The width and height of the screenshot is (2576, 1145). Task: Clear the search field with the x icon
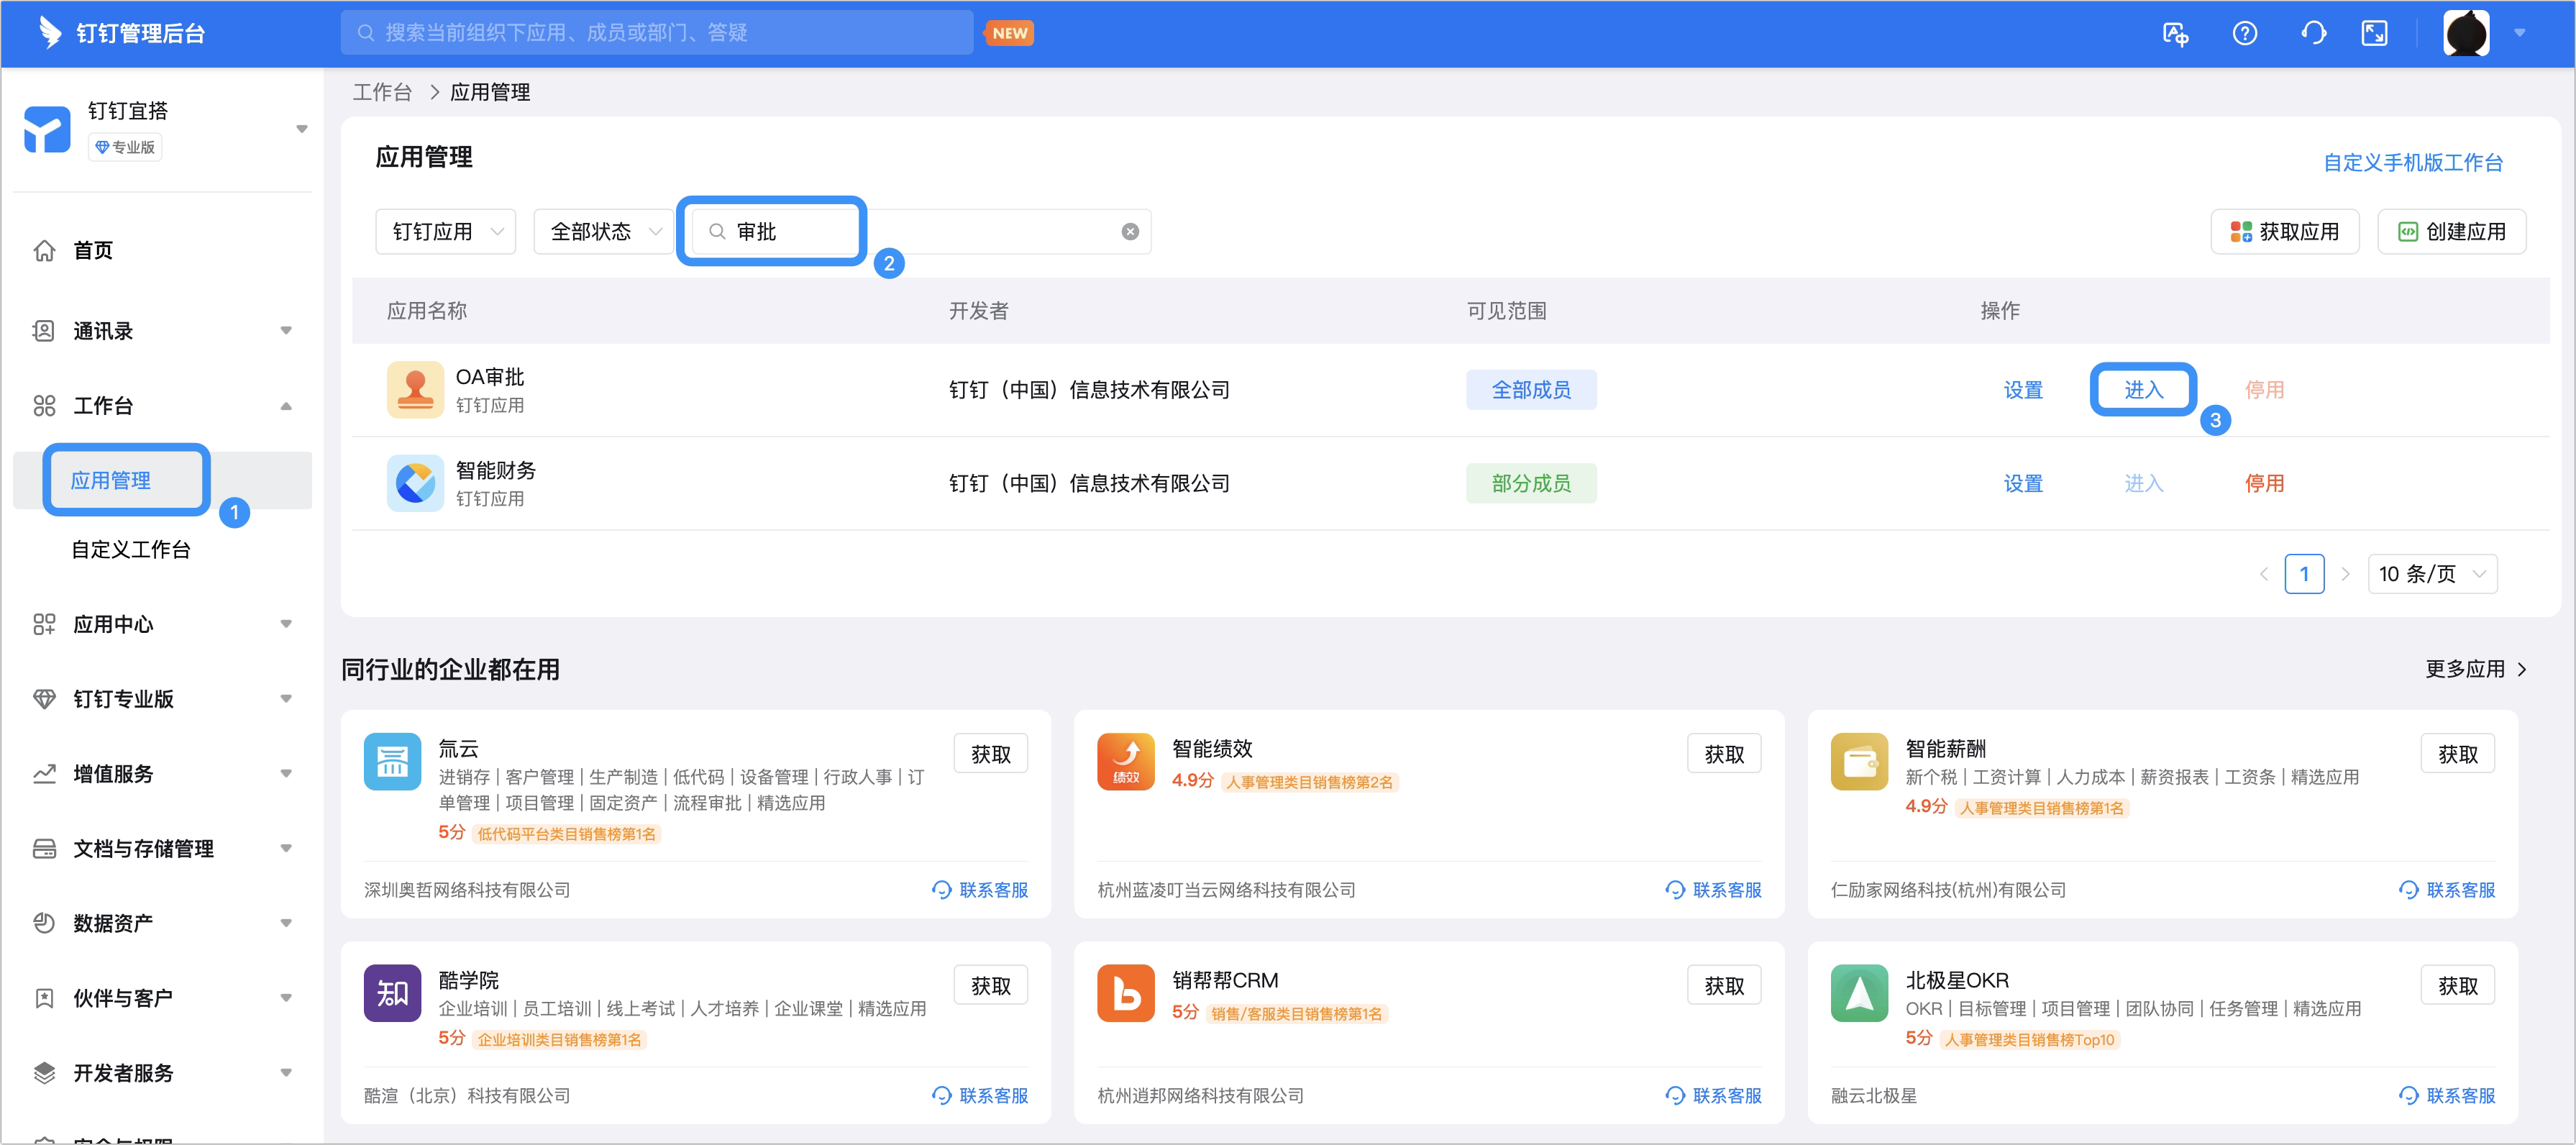[1130, 232]
